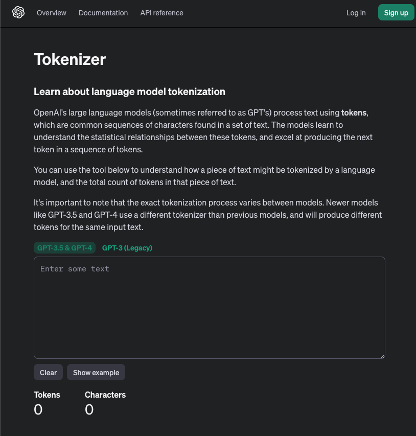416x436 pixels.
Task: Click the Log in link
Action: pyautogui.click(x=356, y=13)
